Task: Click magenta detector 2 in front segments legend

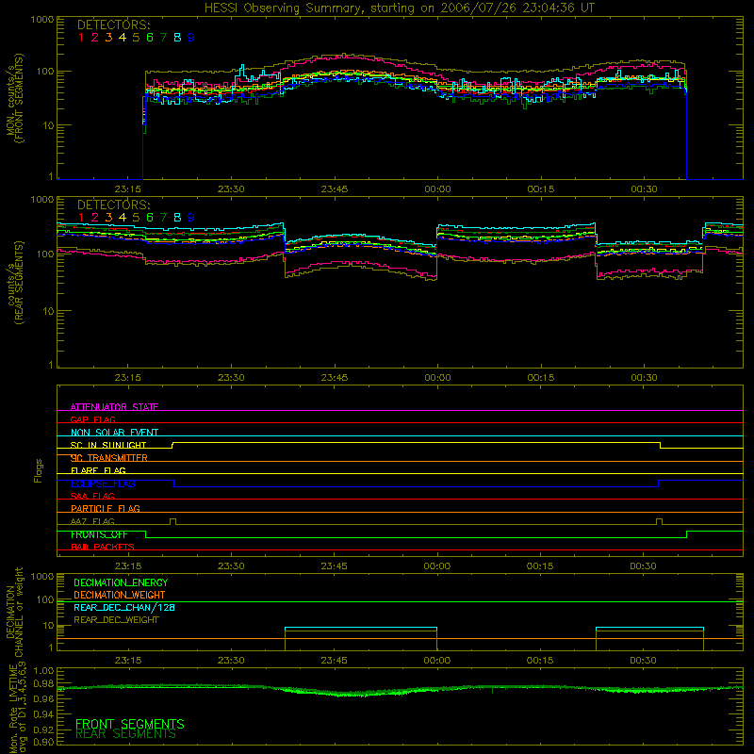Action: pyautogui.click(x=95, y=38)
